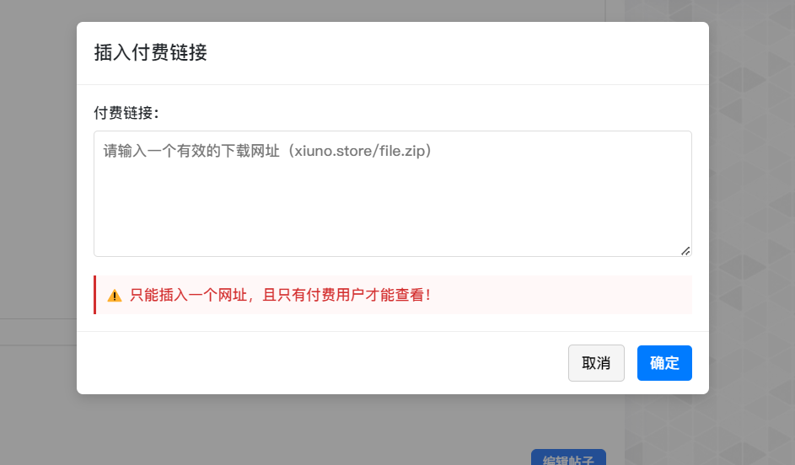The height and width of the screenshot is (465, 795).
Task: Click the 编辑帖子 button behind the dialog
Action: [568, 458]
